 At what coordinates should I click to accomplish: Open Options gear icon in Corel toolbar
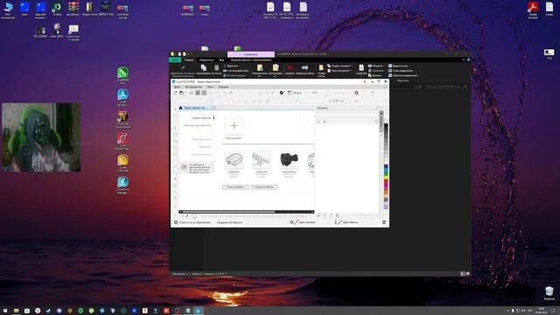point(356,93)
